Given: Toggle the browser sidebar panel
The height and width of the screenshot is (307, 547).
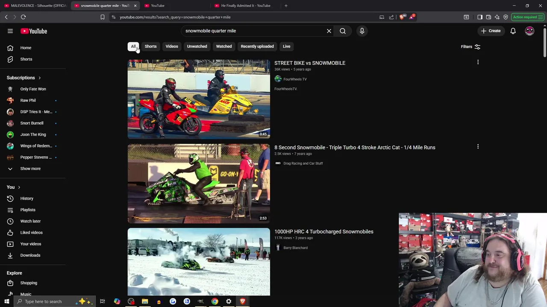Looking at the screenshot, I should (x=480, y=17).
